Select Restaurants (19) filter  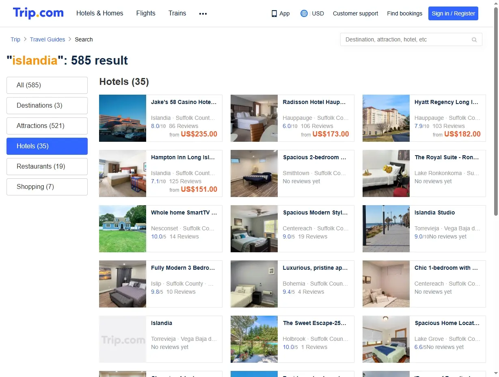tap(47, 167)
